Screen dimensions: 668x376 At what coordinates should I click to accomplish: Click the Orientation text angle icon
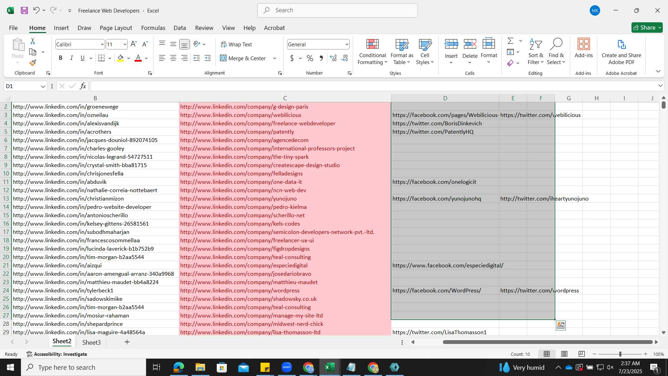click(197, 44)
